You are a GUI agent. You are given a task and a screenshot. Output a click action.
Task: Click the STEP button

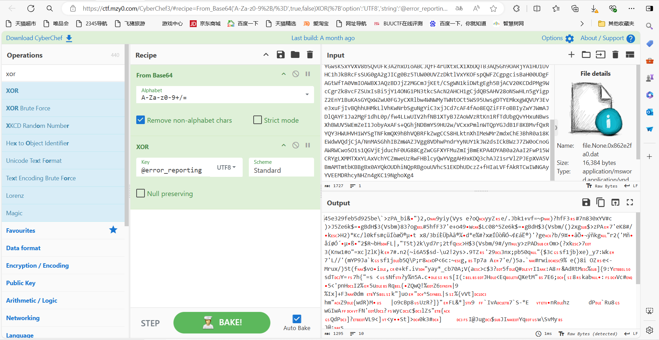[x=150, y=323]
